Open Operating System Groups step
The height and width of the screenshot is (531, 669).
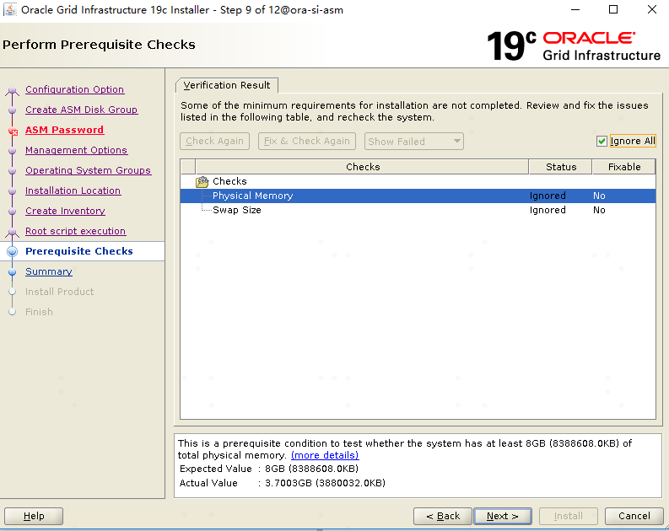pyautogui.click(x=88, y=170)
